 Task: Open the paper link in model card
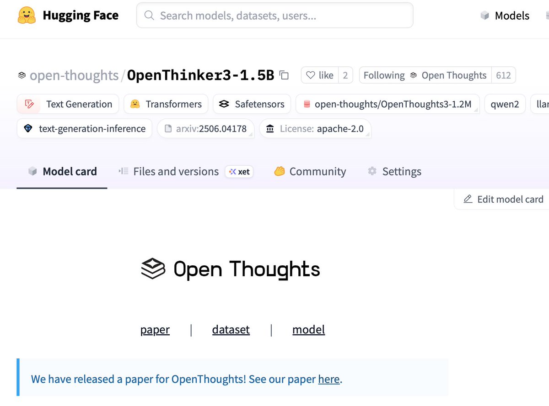155,329
